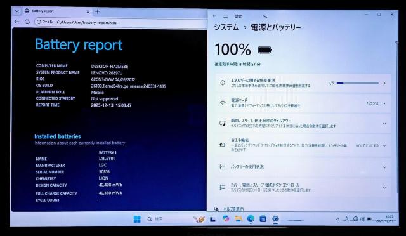Click the battery icon beside 100%
This screenshot has width=406, height=236.
pyautogui.click(x=265, y=49)
